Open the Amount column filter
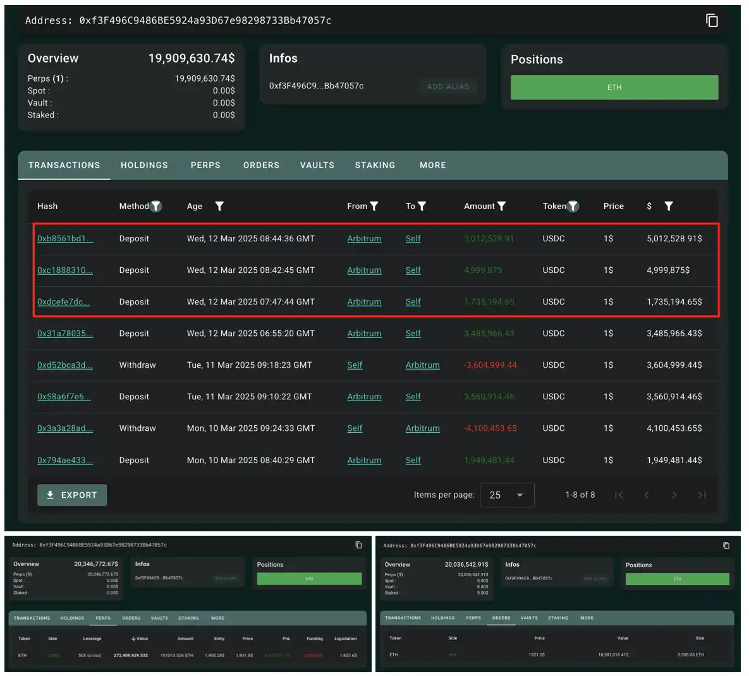This screenshot has width=749, height=676. click(501, 206)
